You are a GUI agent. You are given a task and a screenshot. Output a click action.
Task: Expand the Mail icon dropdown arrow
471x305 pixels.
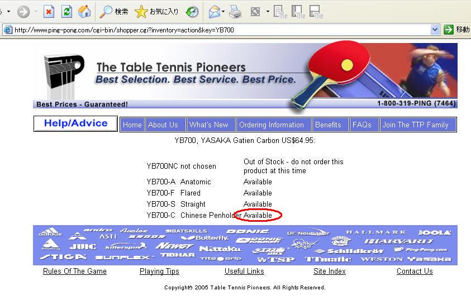(223, 12)
